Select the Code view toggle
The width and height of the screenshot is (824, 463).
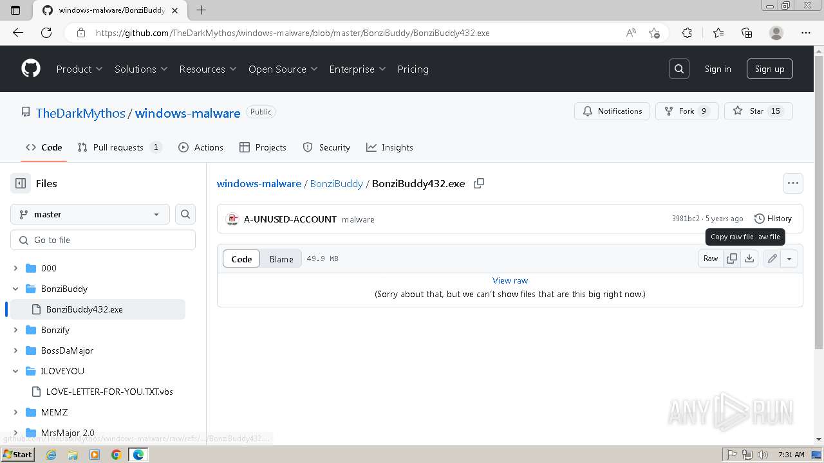click(x=241, y=259)
